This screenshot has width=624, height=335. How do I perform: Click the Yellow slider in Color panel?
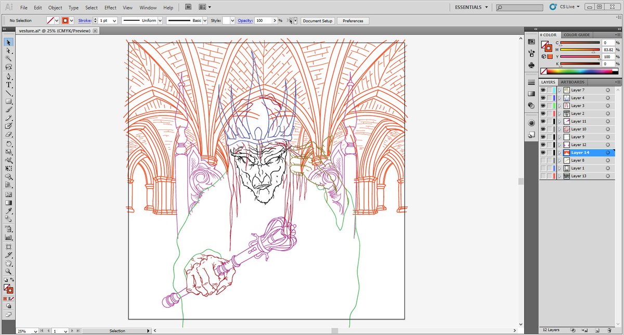point(580,57)
